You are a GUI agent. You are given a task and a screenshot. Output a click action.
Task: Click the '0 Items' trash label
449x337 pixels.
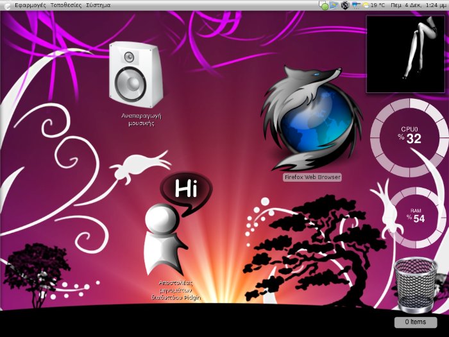coord(416,322)
